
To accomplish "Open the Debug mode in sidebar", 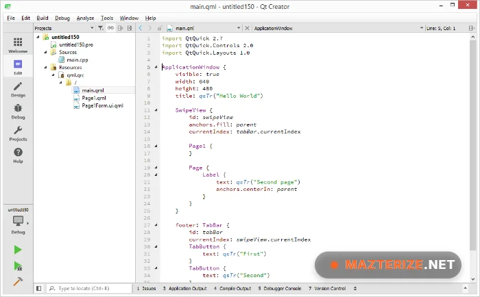I will click(x=18, y=112).
